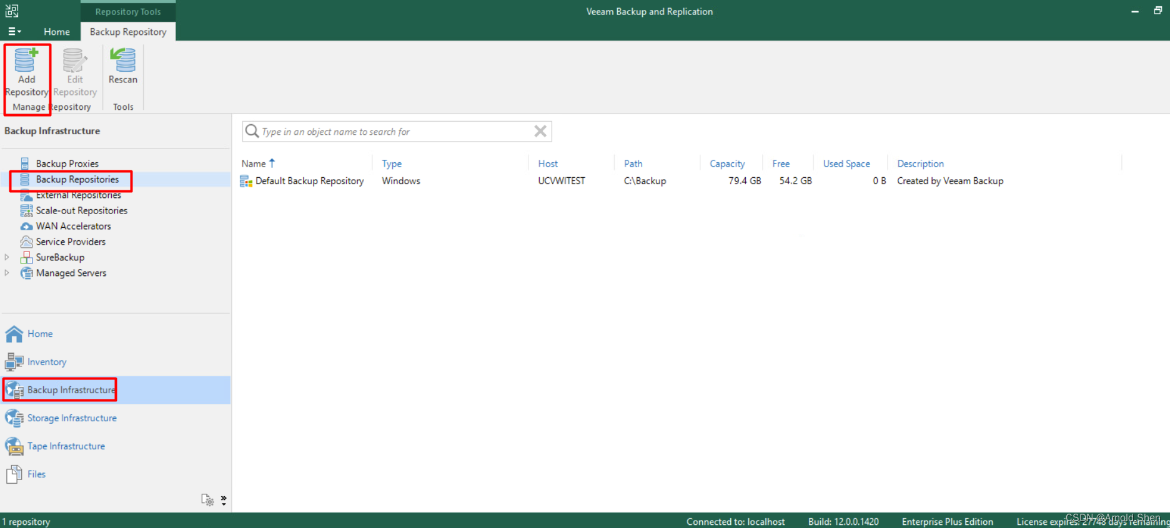The width and height of the screenshot is (1170, 528).
Task: Sort by the Name column header
Action: click(254, 164)
